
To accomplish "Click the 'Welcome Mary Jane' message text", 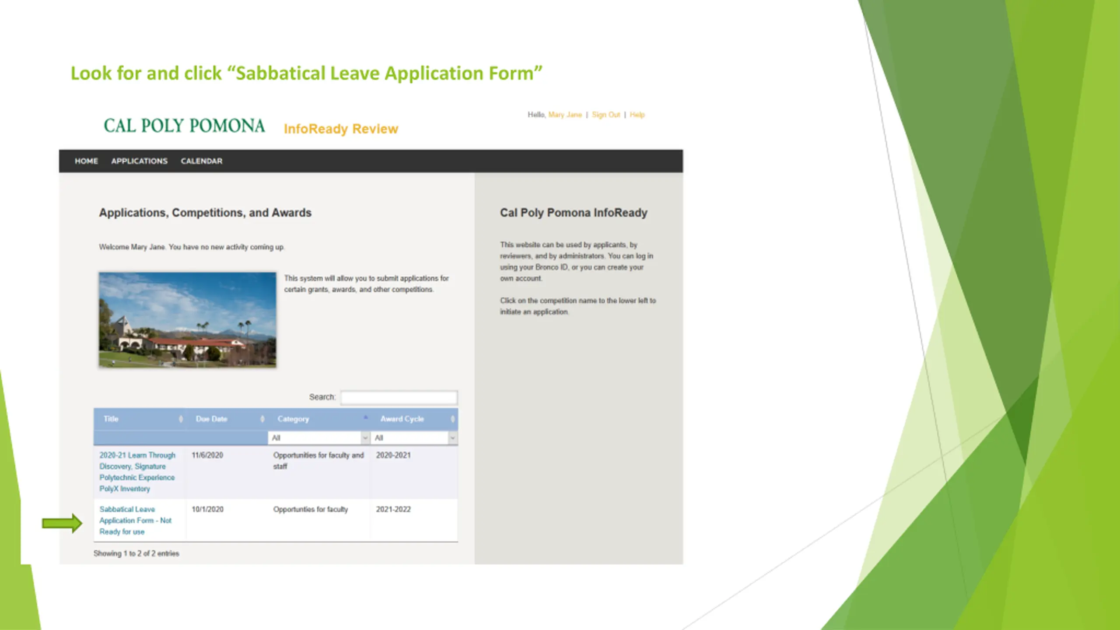I will click(x=192, y=247).
